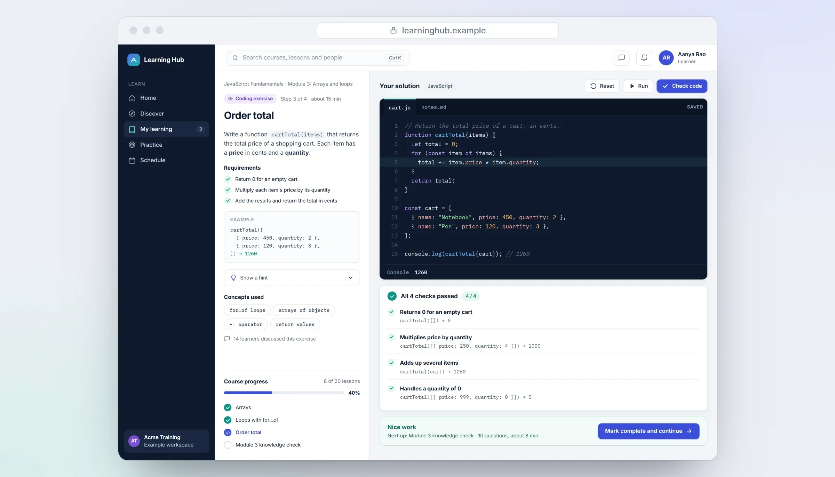Expand the Show a hint panel
The image size is (835, 477).
pos(292,278)
